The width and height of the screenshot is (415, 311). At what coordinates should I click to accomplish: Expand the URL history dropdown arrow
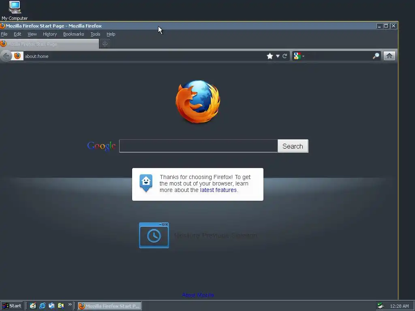tap(278, 56)
